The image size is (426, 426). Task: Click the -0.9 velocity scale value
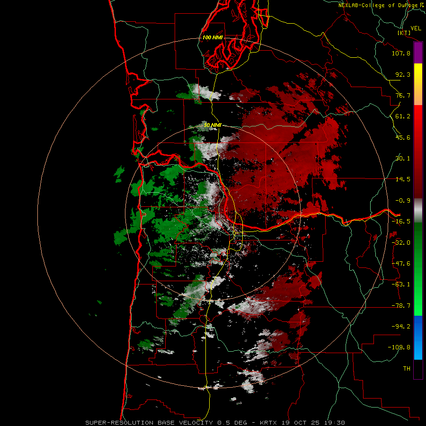[x=403, y=201]
